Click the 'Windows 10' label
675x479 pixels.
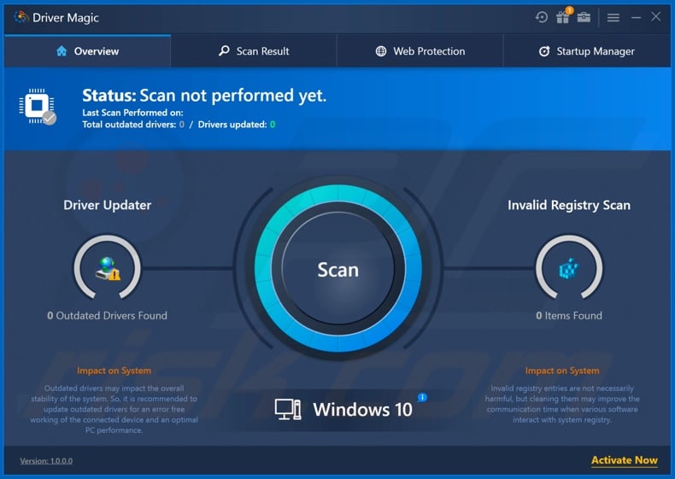(x=362, y=410)
